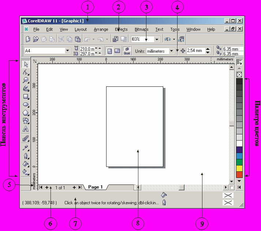
Task: Toggle Landscape page orientation
Action: coord(117,51)
